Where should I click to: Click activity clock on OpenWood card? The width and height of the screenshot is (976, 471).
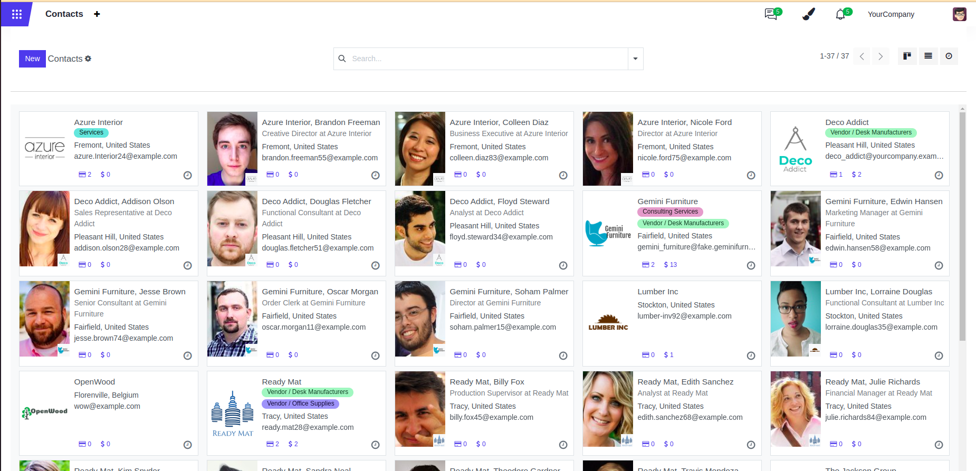[187, 445]
